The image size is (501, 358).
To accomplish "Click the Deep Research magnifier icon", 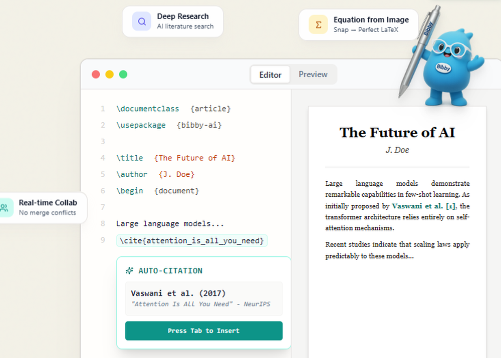I will click(x=142, y=22).
